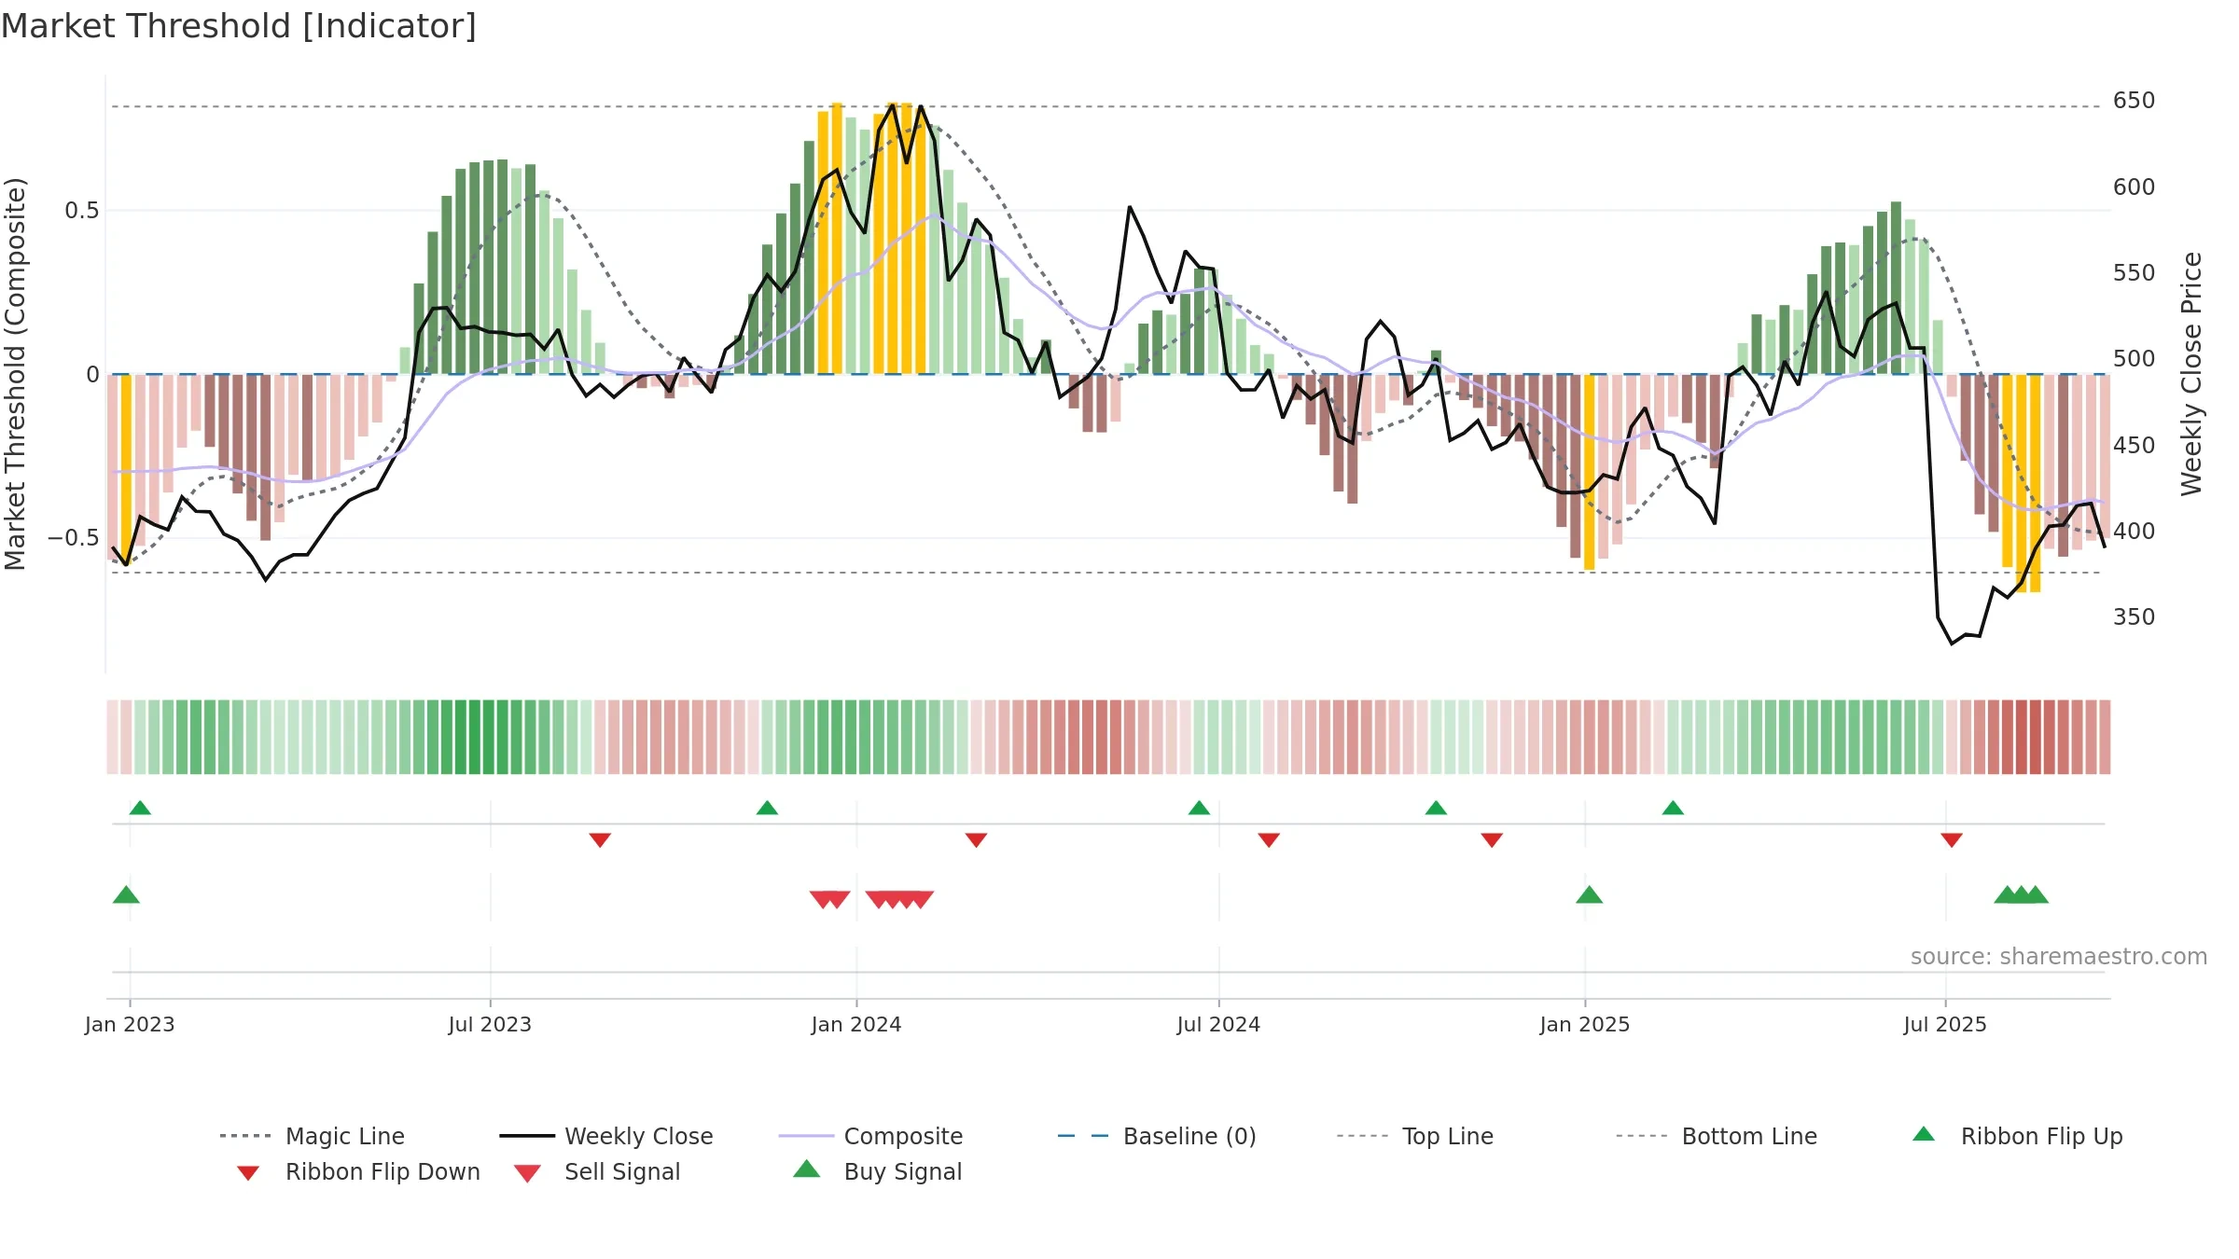
Task: Click the 650 price axis label
Action: click(x=2135, y=101)
